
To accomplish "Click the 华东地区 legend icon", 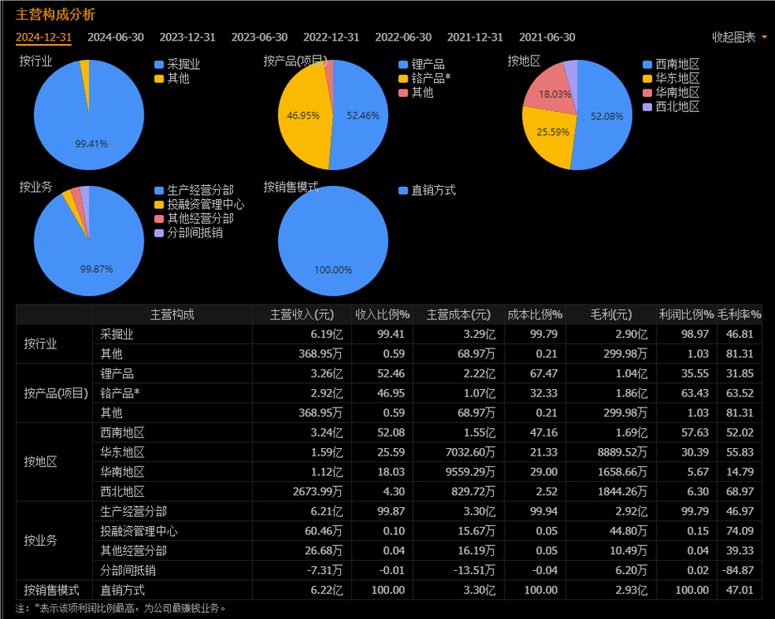I will [x=647, y=79].
